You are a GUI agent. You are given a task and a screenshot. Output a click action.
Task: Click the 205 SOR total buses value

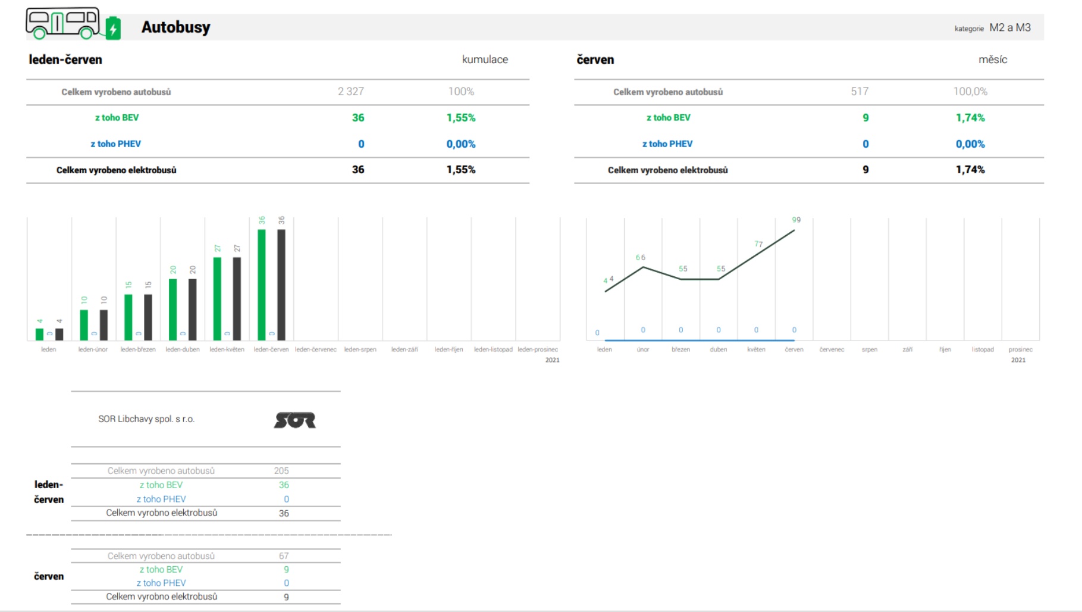pos(281,471)
